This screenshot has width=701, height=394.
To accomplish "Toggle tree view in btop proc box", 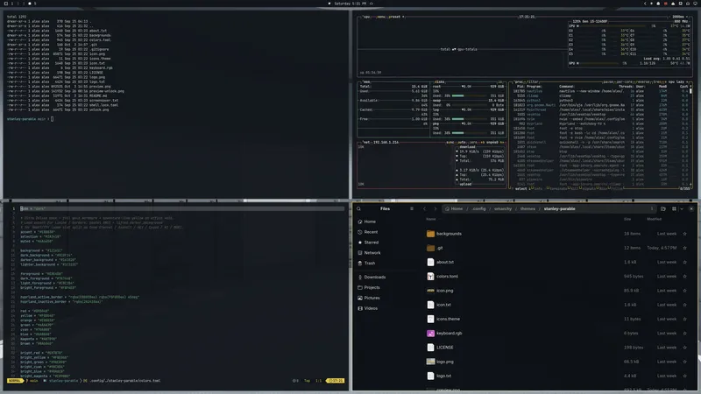I will (x=658, y=81).
